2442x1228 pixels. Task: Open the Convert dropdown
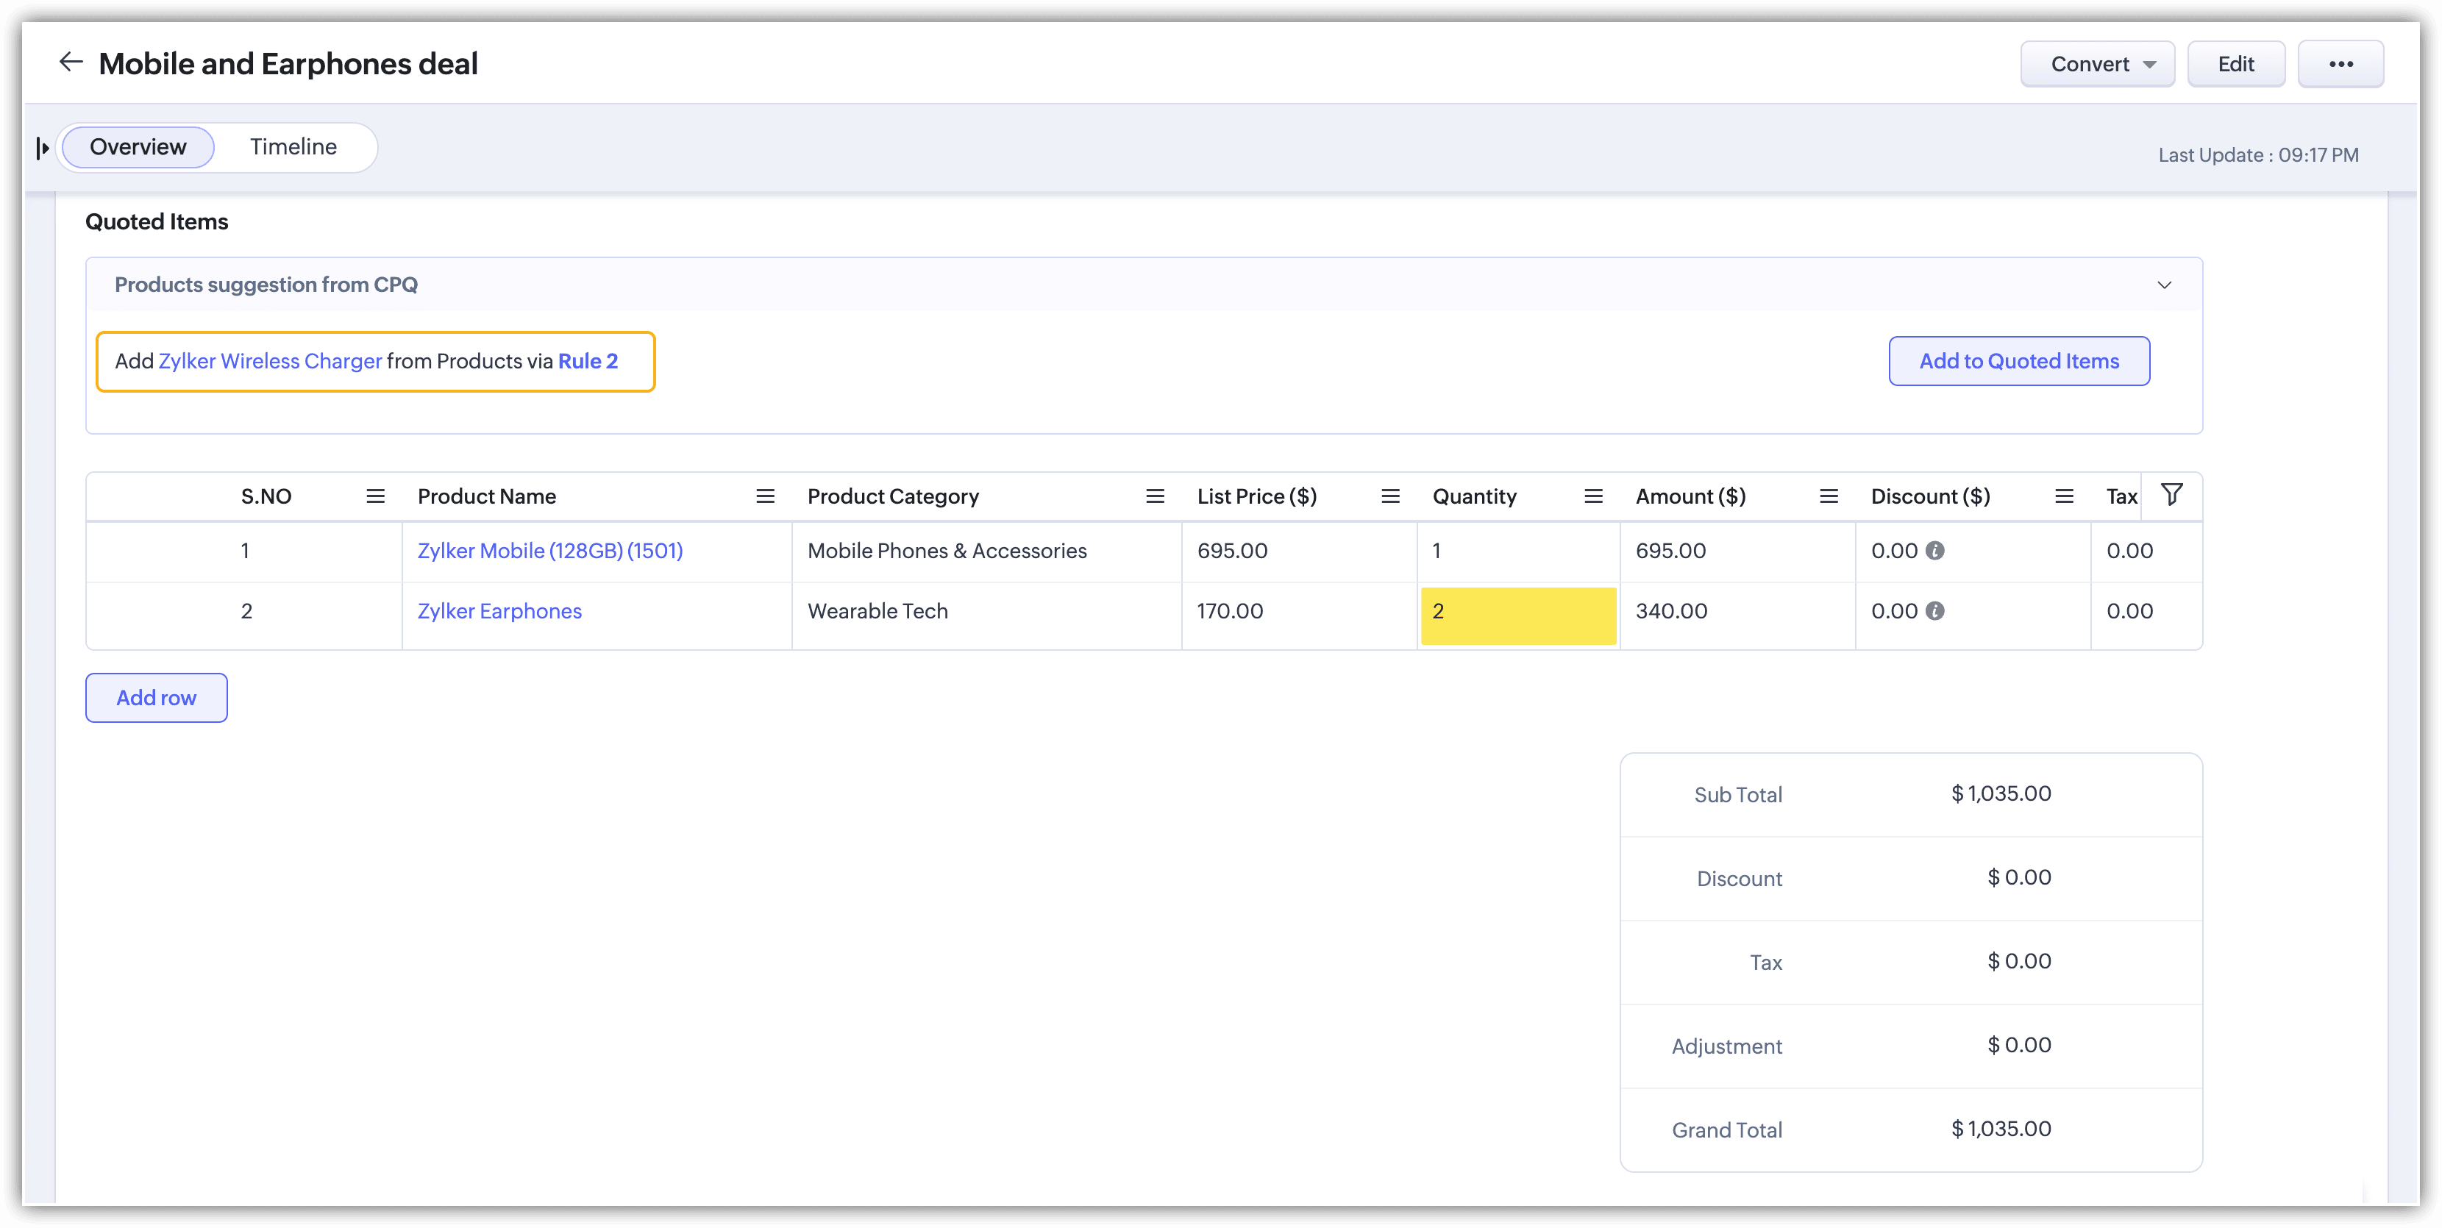2097,65
